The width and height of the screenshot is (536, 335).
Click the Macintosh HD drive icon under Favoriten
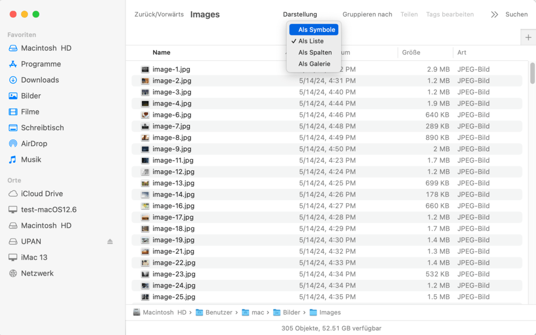(x=13, y=48)
